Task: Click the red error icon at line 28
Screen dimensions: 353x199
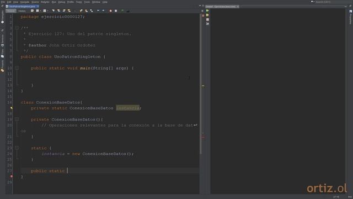Action: [11, 176]
